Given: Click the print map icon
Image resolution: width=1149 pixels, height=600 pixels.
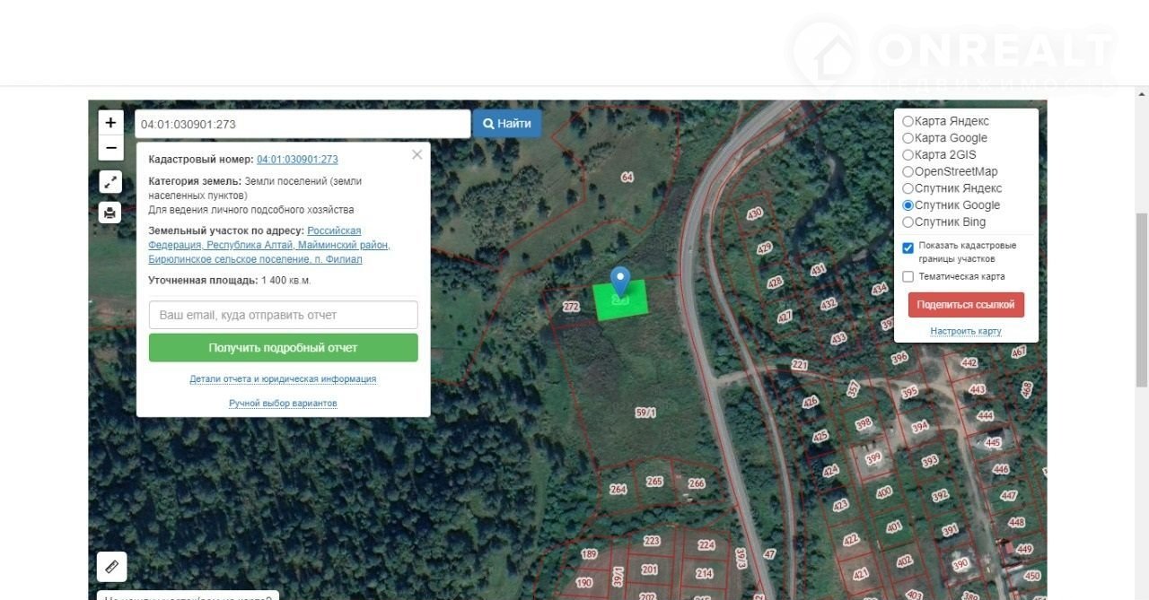Looking at the screenshot, I should 110,213.
